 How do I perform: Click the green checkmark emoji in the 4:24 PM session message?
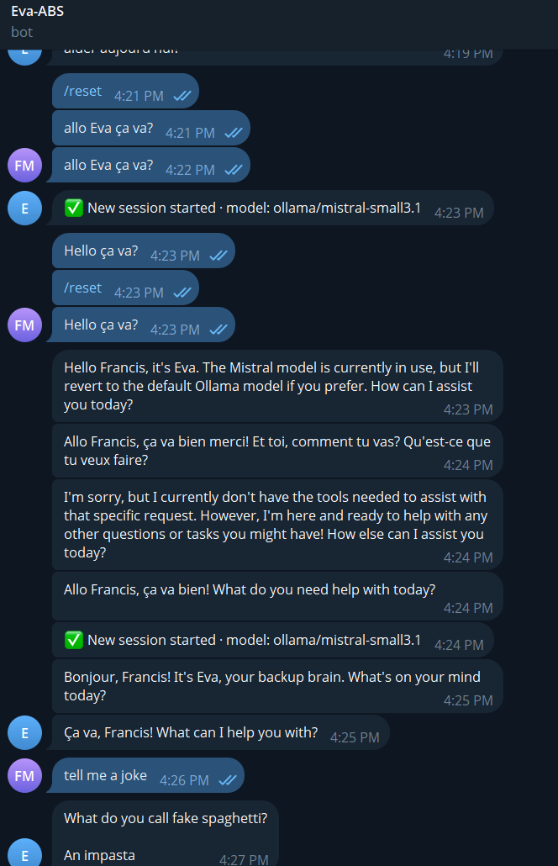[74, 640]
